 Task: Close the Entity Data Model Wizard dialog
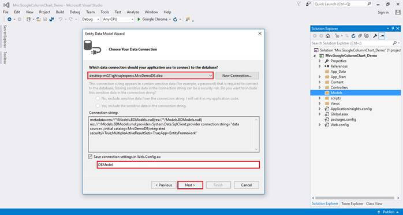tap(260, 34)
